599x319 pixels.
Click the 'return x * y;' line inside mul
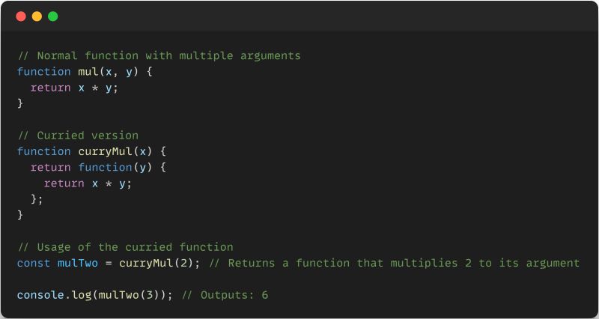[74, 88]
